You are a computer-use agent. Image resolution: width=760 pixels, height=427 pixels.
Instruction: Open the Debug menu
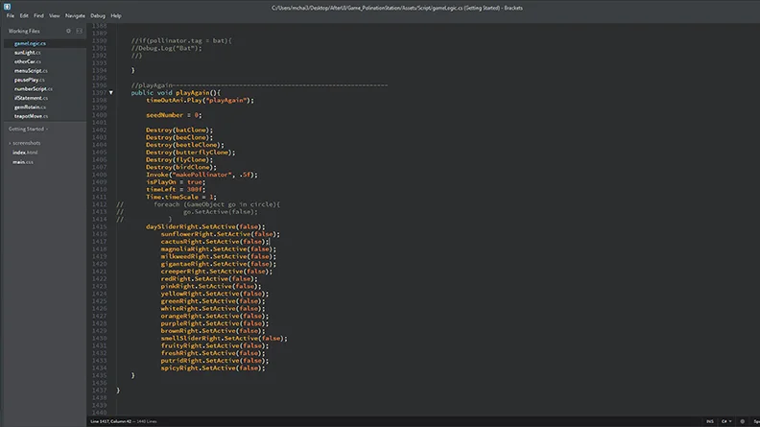pyautogui.click(x=98, y=15)
